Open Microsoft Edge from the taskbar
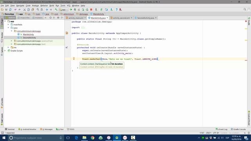This screenshot has width=251, height=141. [x=76, y=137]
